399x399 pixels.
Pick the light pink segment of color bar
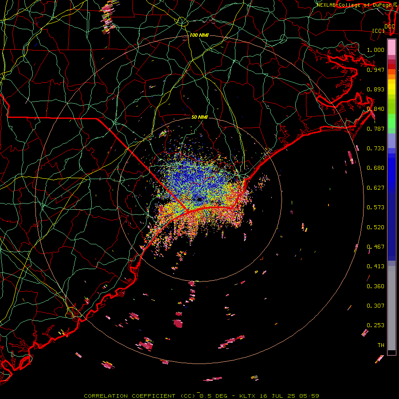click(x=391, y=47)
